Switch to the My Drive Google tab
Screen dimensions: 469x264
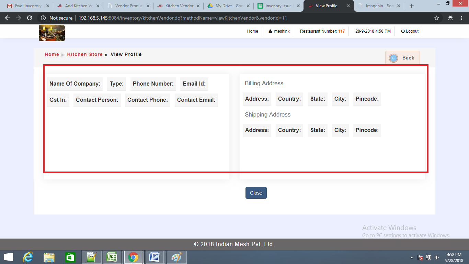point(229,6)
